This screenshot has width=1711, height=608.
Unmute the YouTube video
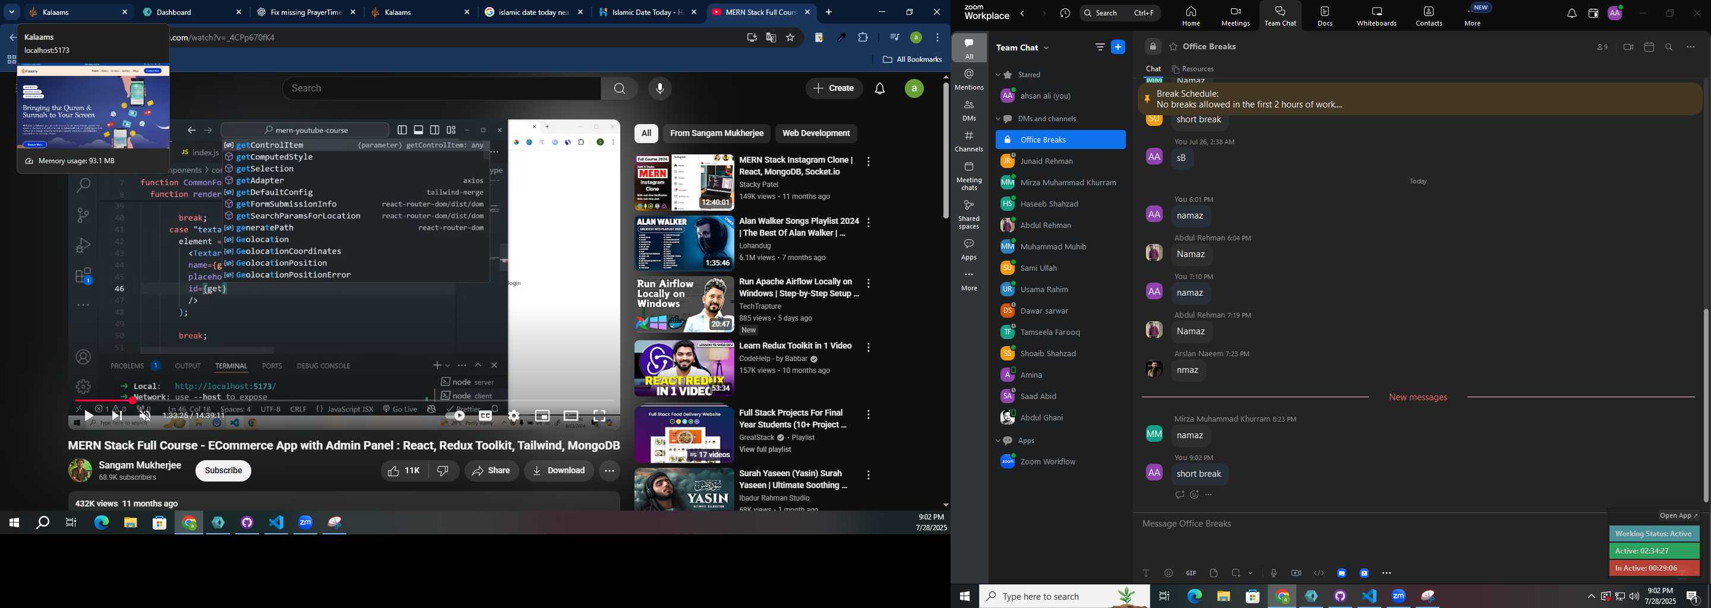coord(145,416)
